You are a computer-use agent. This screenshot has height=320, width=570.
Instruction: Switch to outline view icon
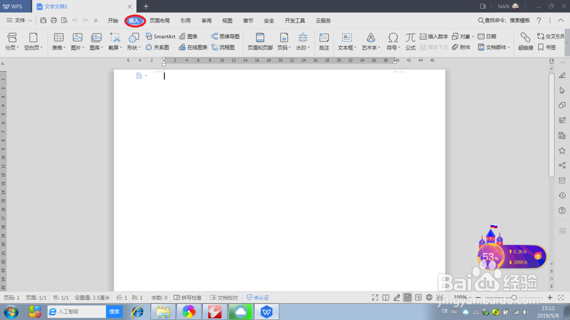point(418,297)
